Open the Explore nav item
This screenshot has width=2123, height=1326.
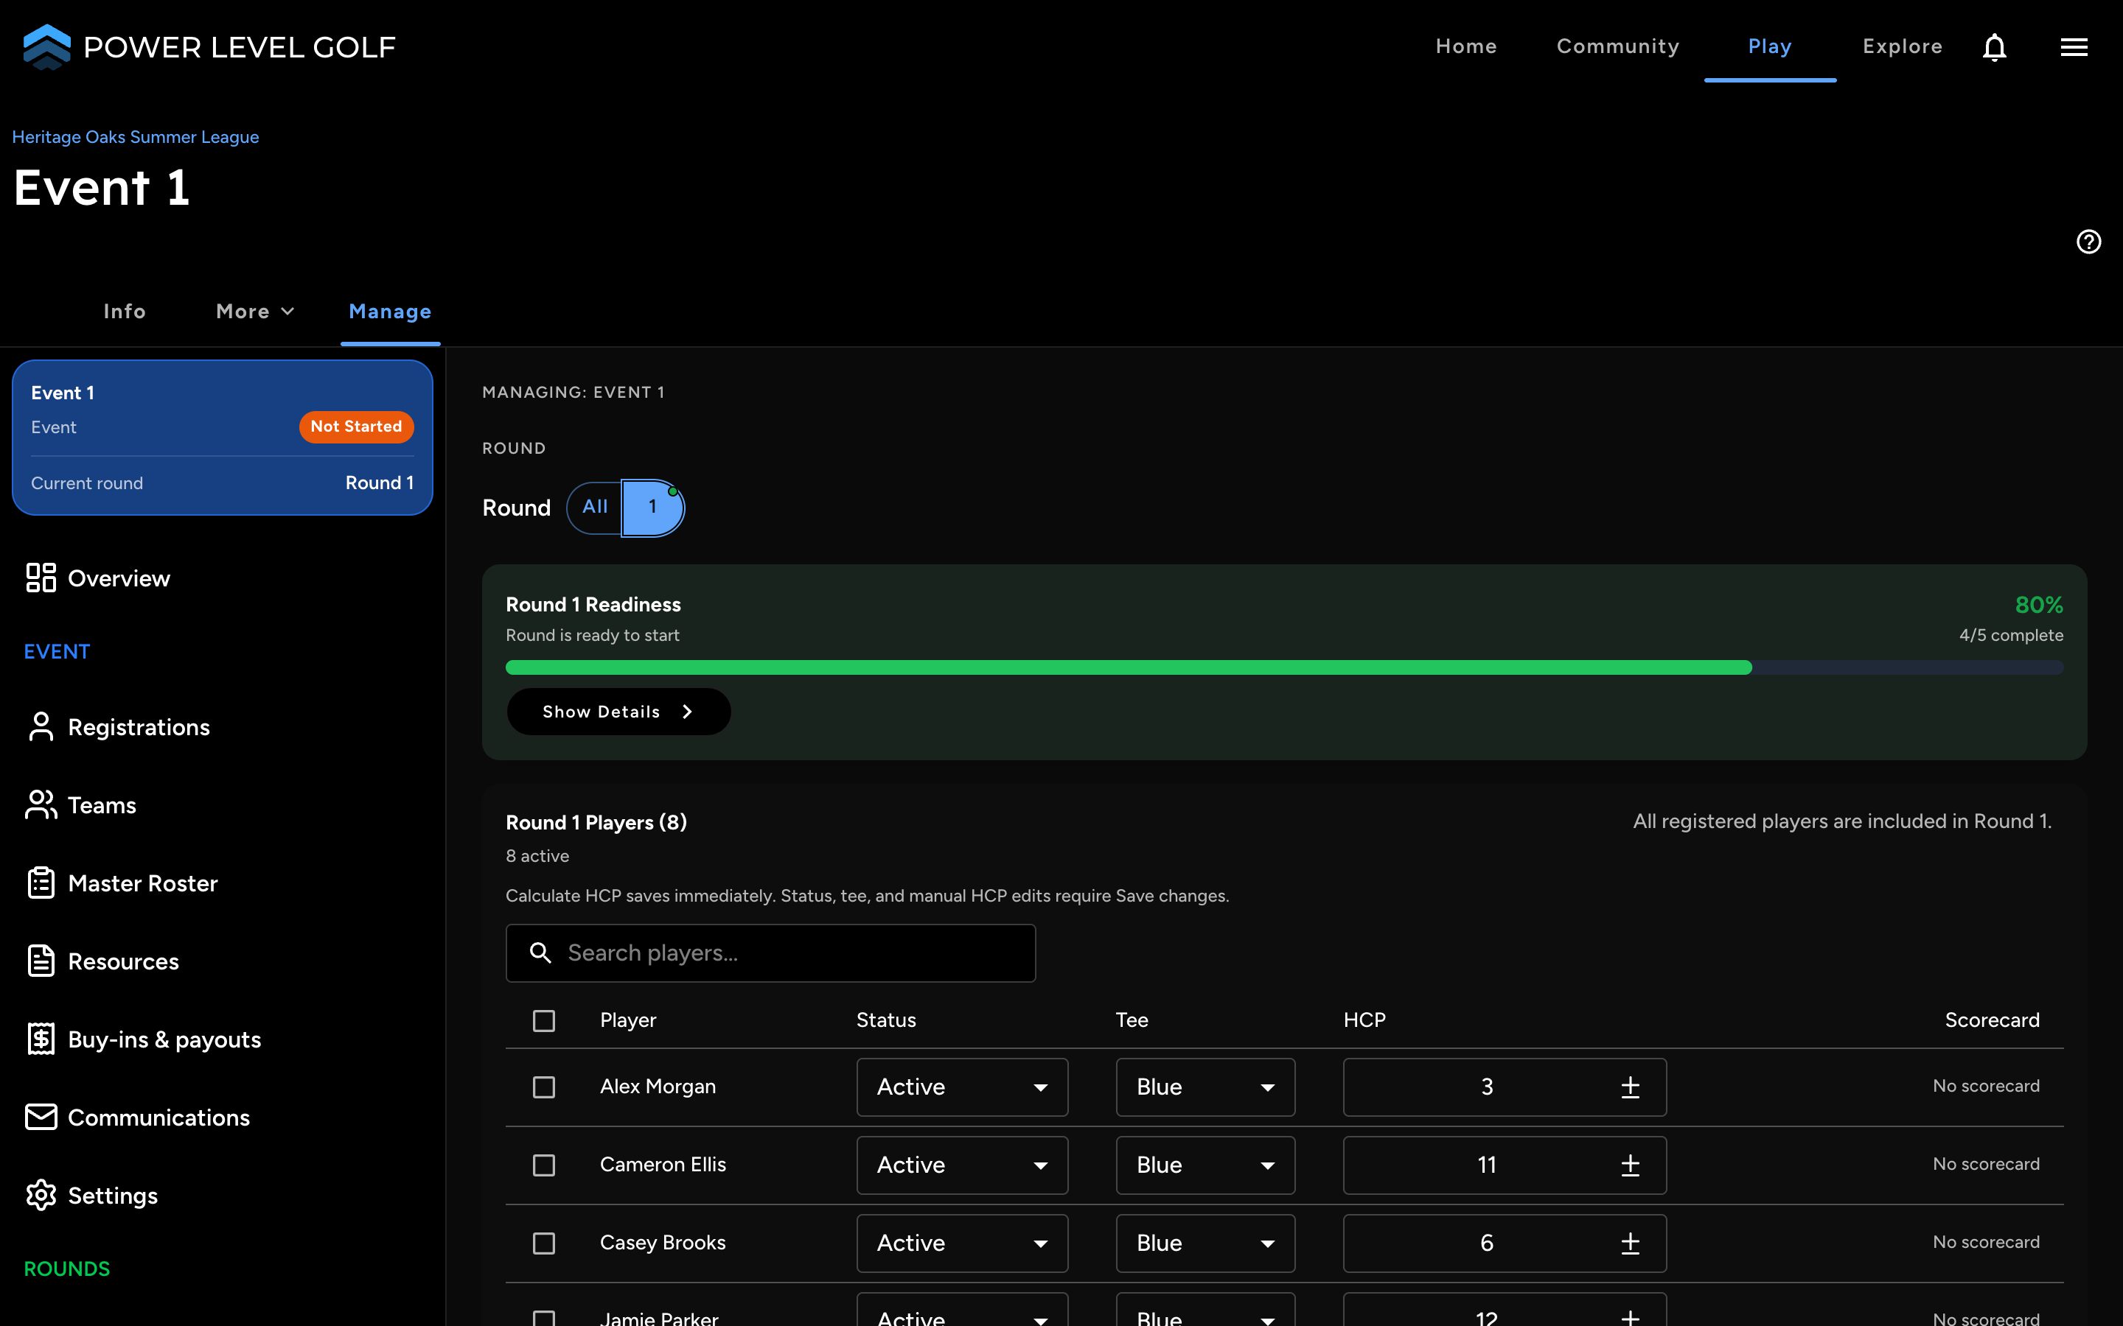coord(1902,46)
